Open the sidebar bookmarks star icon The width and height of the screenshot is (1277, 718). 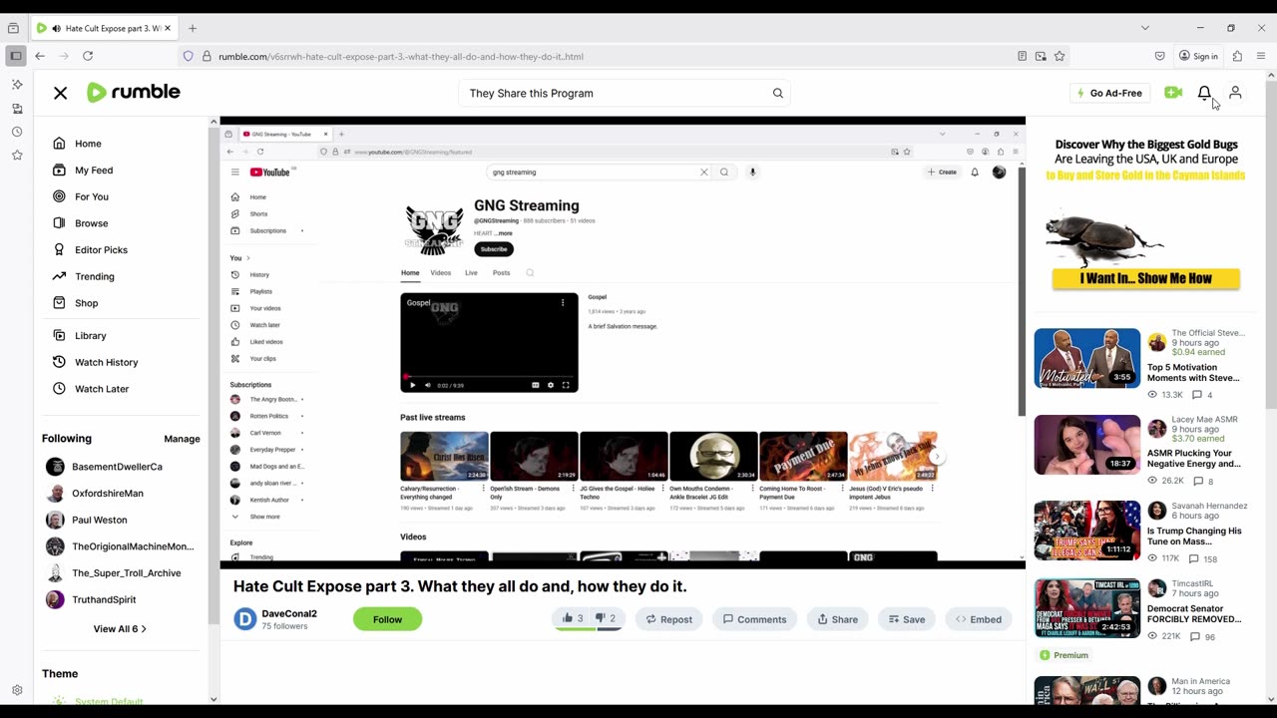17,155
